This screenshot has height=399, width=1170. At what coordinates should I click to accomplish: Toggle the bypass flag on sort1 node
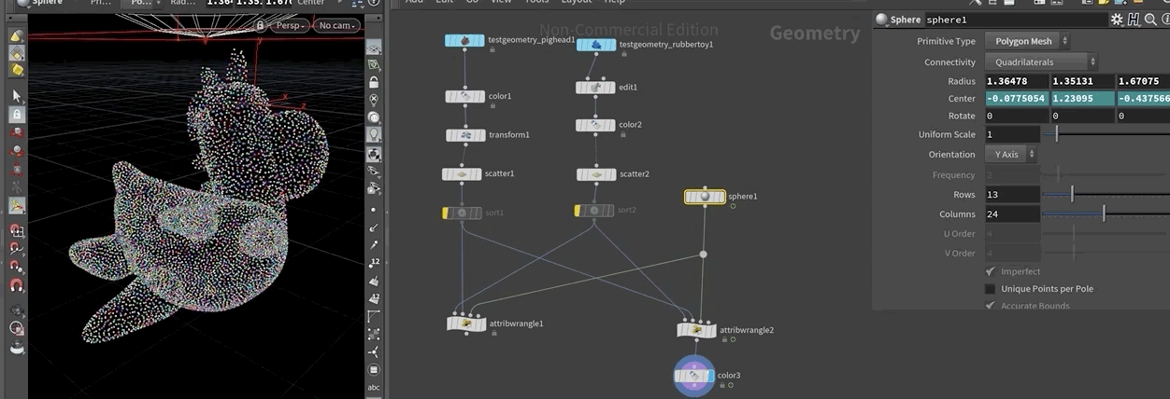pos(446,213)
